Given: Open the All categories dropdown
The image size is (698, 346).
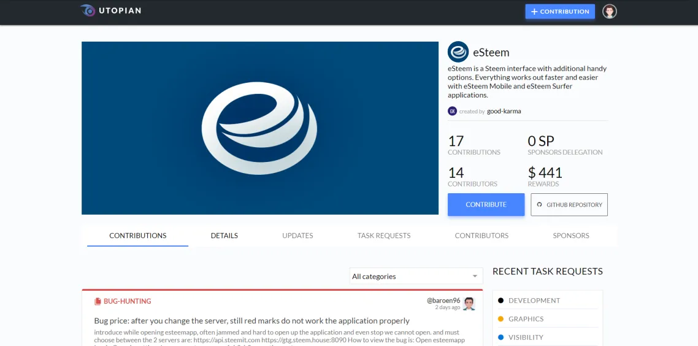Looking at the screenshot, I should 416,276.
